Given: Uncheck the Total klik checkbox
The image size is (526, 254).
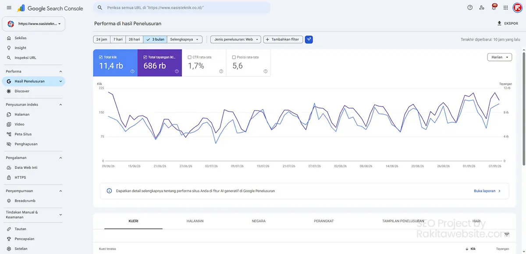Looking at the screenshot, I should pos(101,57).
